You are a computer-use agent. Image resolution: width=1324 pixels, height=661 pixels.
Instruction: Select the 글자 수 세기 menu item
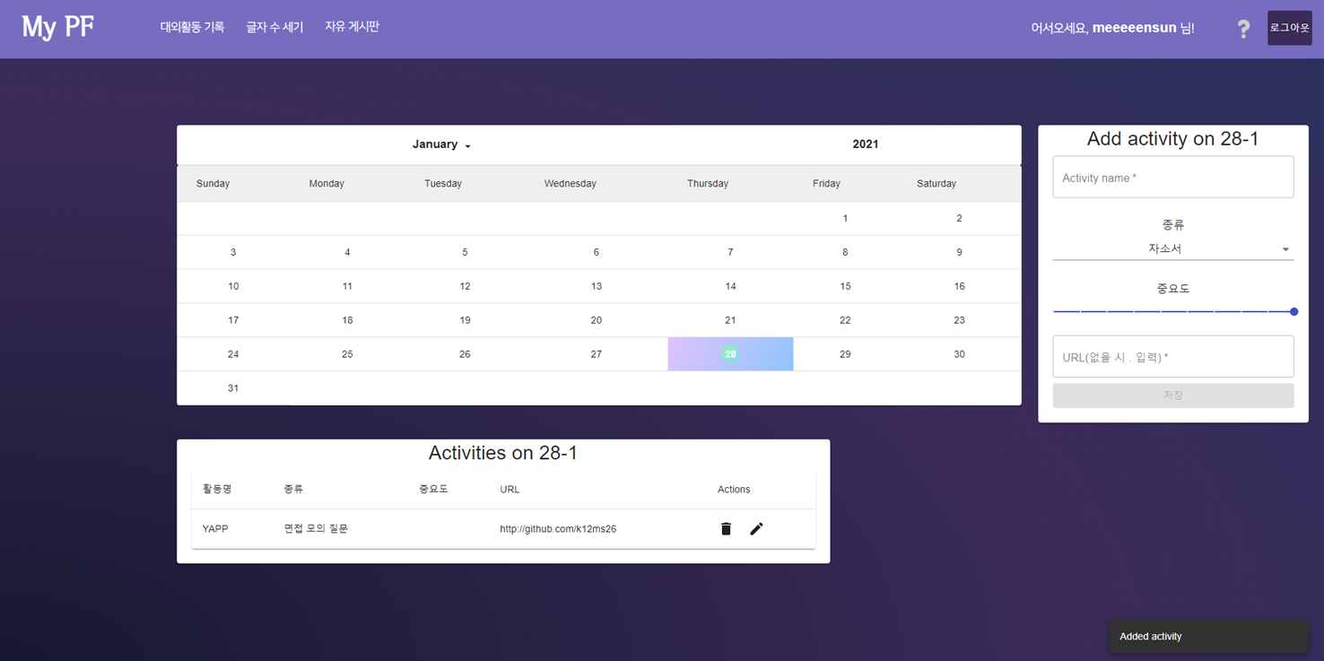274,27
